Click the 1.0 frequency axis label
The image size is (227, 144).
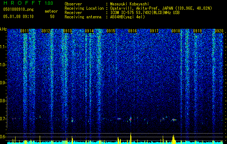click(3, 65)
